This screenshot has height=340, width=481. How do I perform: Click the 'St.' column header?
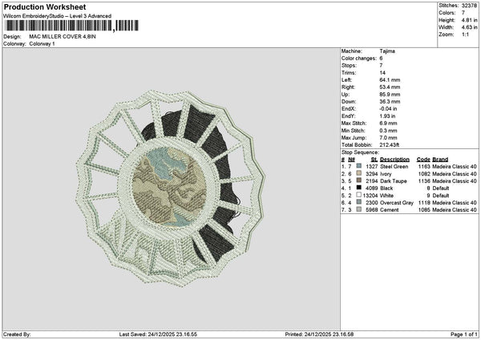point(374,160)
